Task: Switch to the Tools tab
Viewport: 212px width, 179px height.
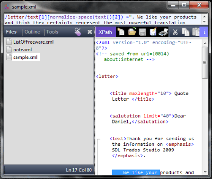Action: (x=53, y=32)
